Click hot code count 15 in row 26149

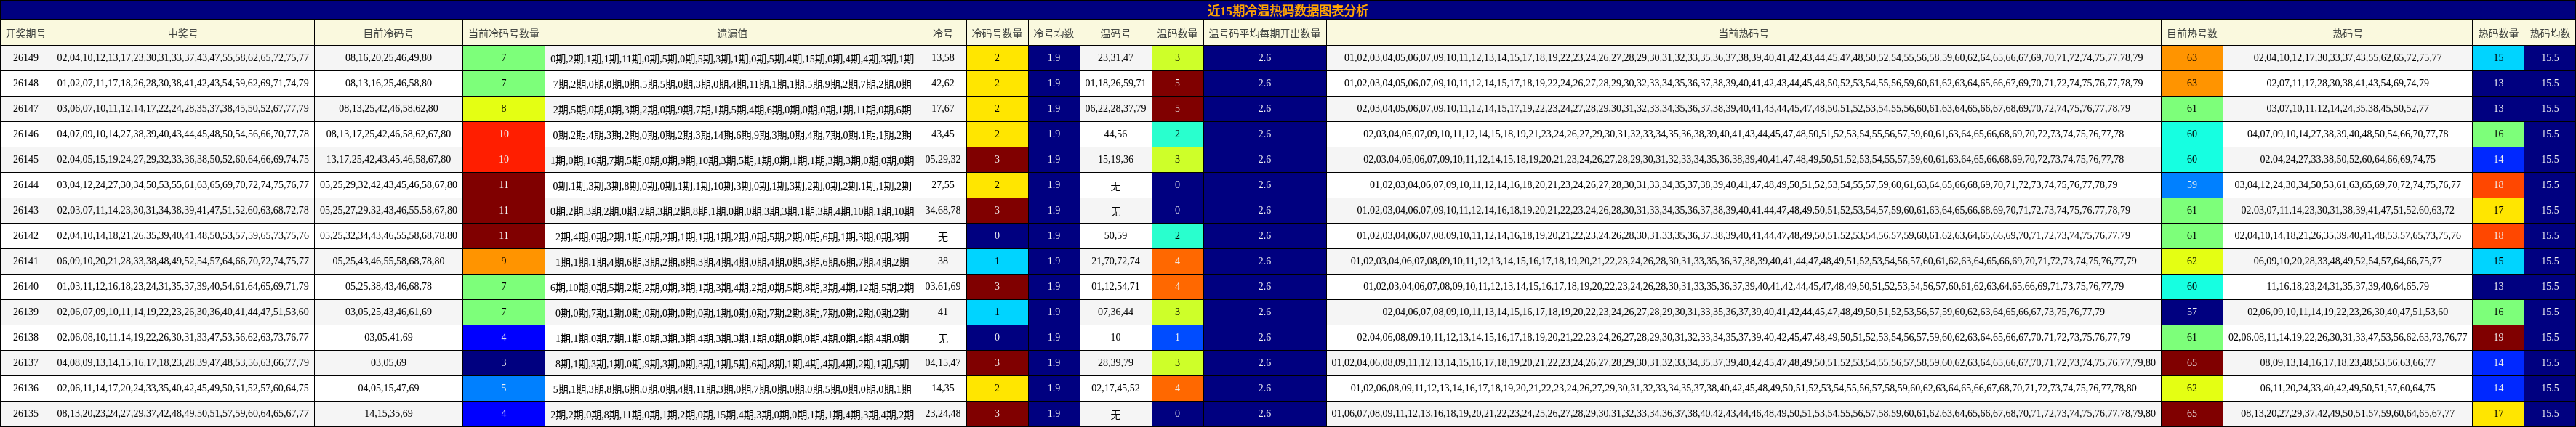coord(2498,58)
